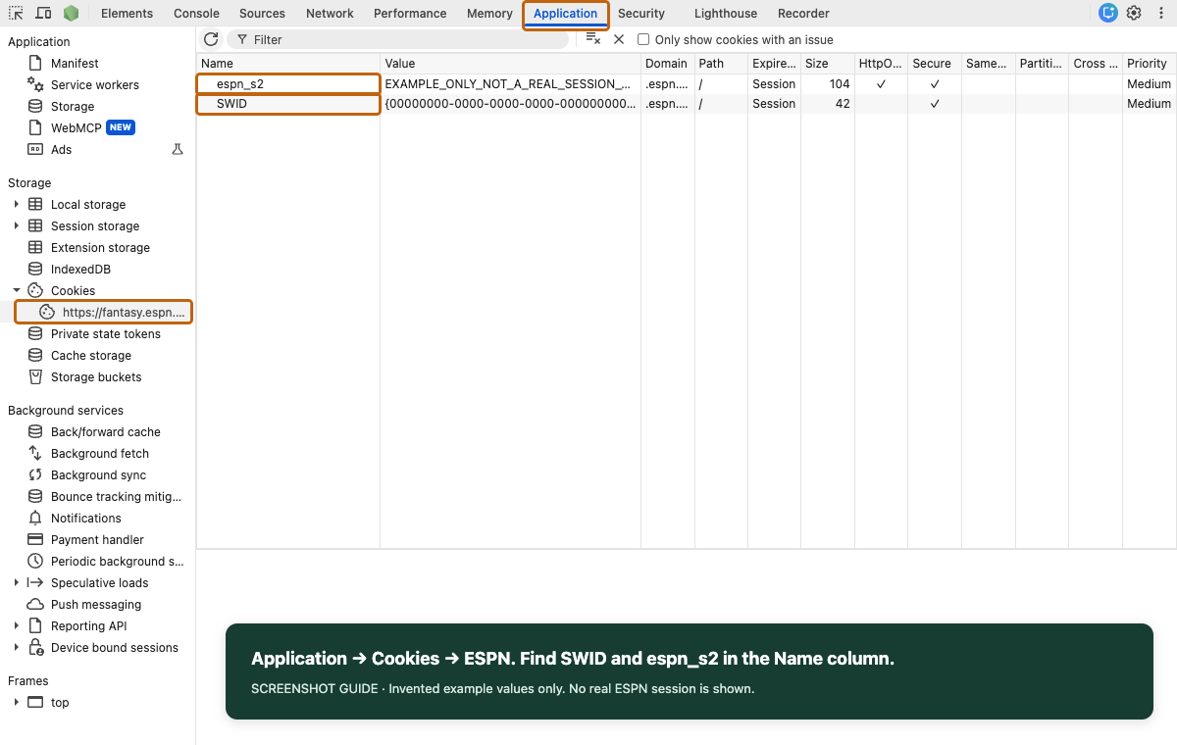Click the Ads experiment flask icon
This screenshot has width=1177, height=745.
coord(178,149)
